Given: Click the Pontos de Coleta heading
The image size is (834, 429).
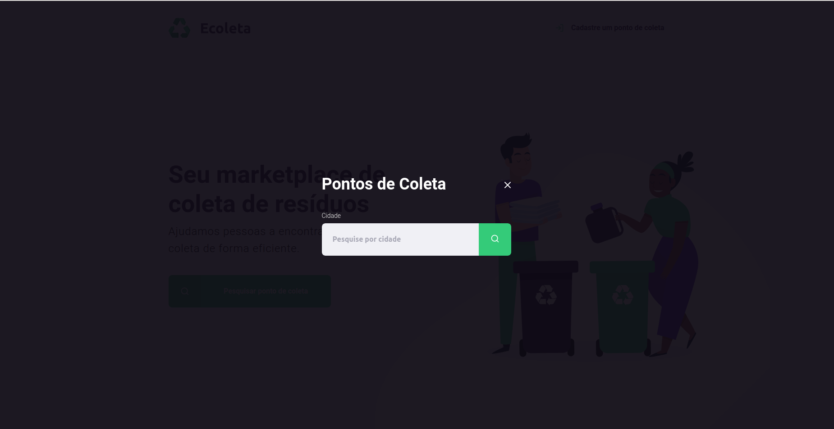Looking at the screenshot, I should (x=384, y=184).
